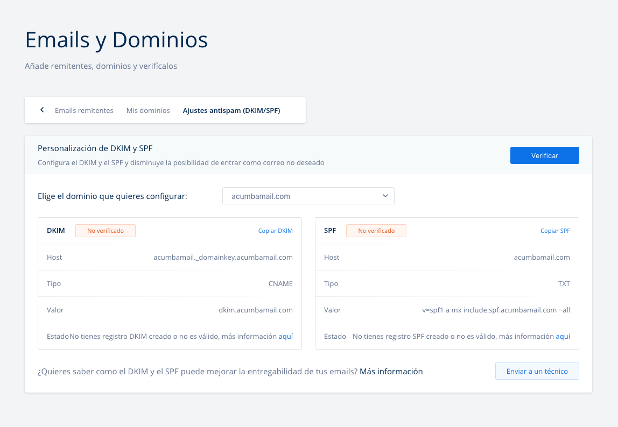Switch to the Emails remitentes tab
This screenshot has width=618, height=427.
(x=84, y=110)
